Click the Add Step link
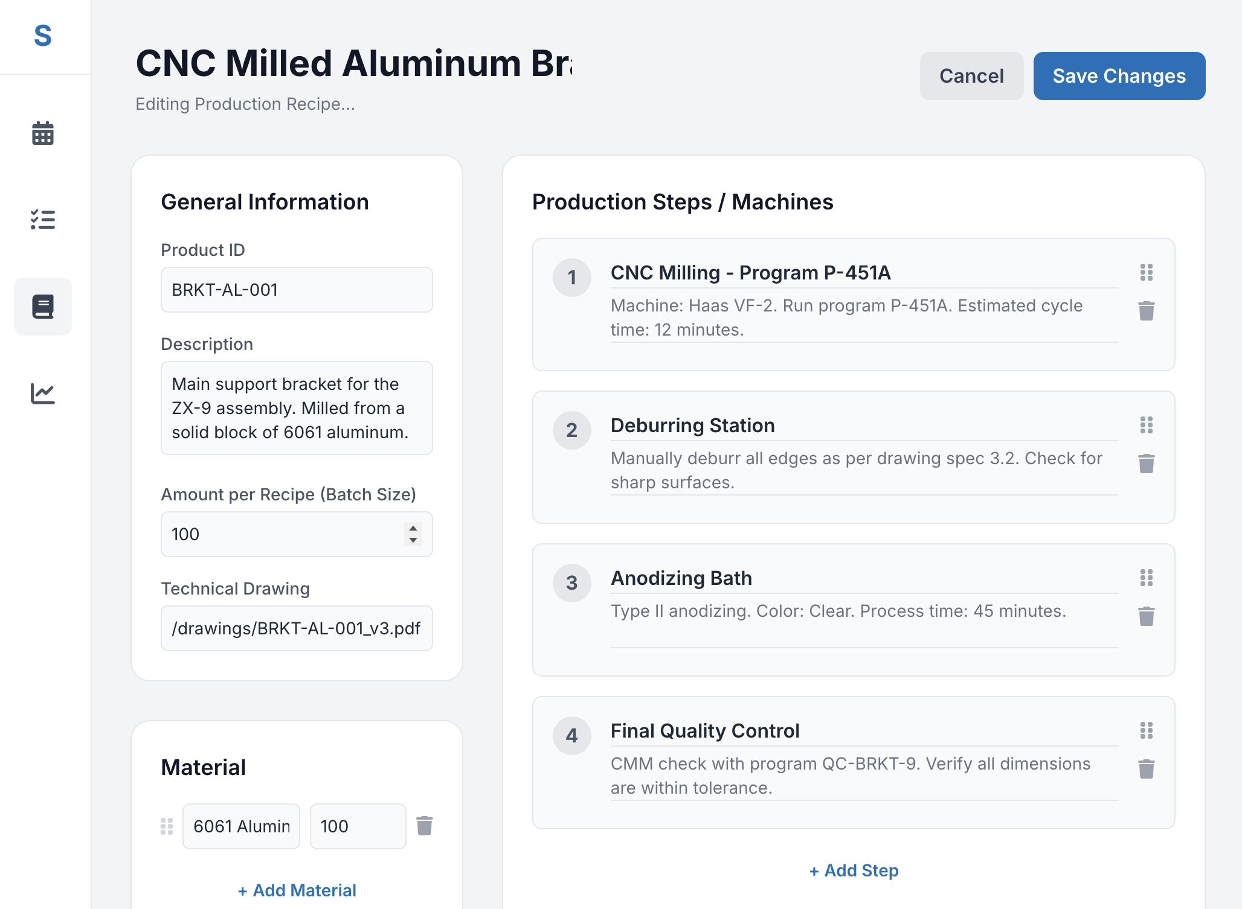This screenshot has width=1242, height=909. pyautogui.click(x=854, y=870)
